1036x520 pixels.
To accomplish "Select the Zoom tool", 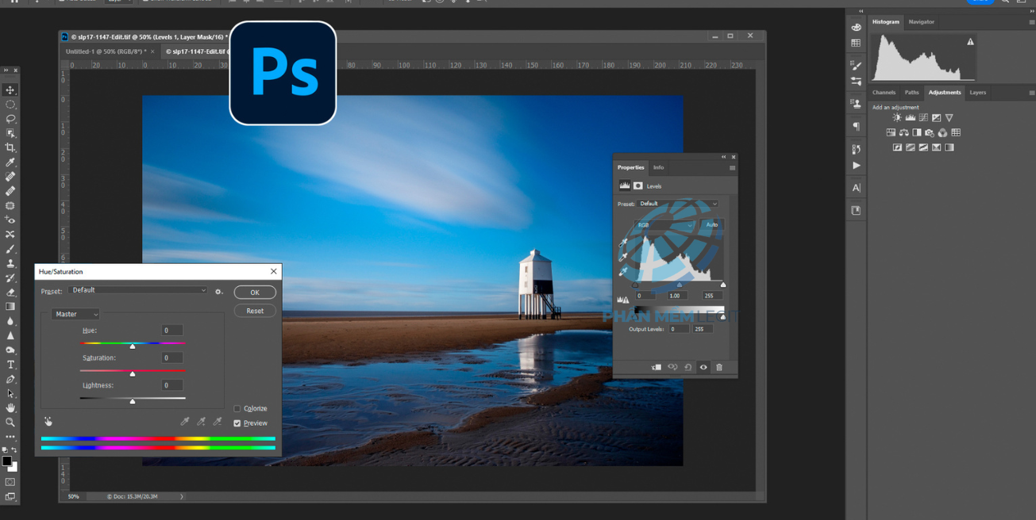I will tap(10, 422).
